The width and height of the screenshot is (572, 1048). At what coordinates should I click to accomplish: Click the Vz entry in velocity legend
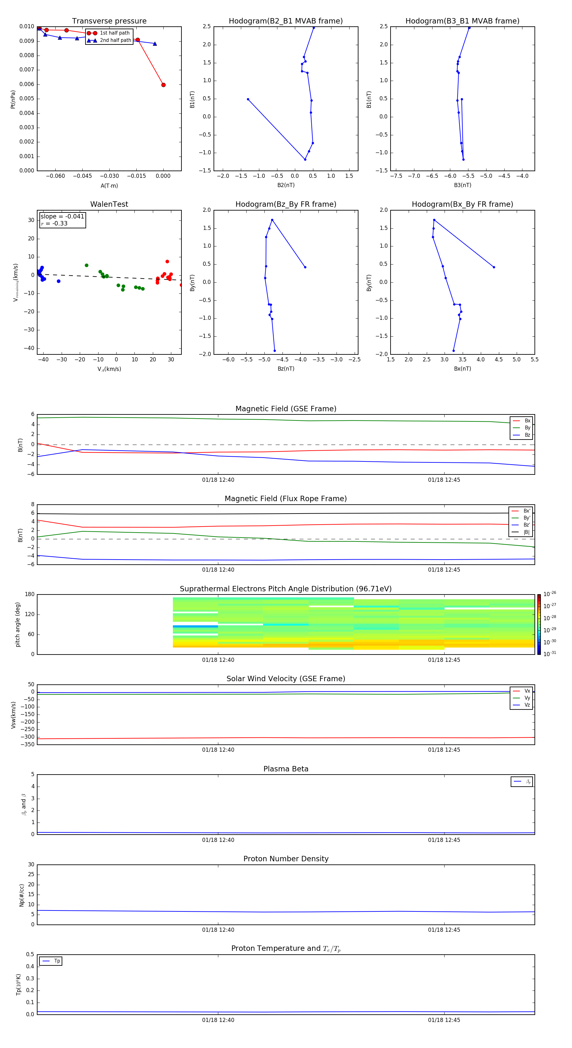point(521,705)
